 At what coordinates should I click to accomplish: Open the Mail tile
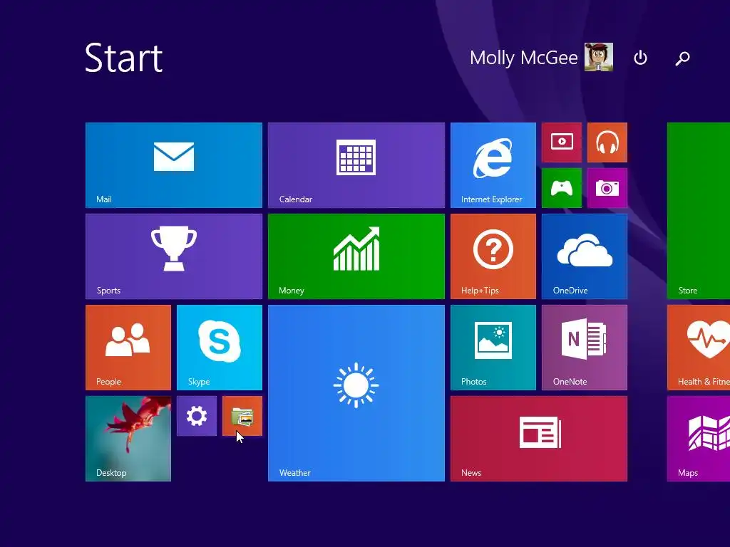click(x=174, y=165)
